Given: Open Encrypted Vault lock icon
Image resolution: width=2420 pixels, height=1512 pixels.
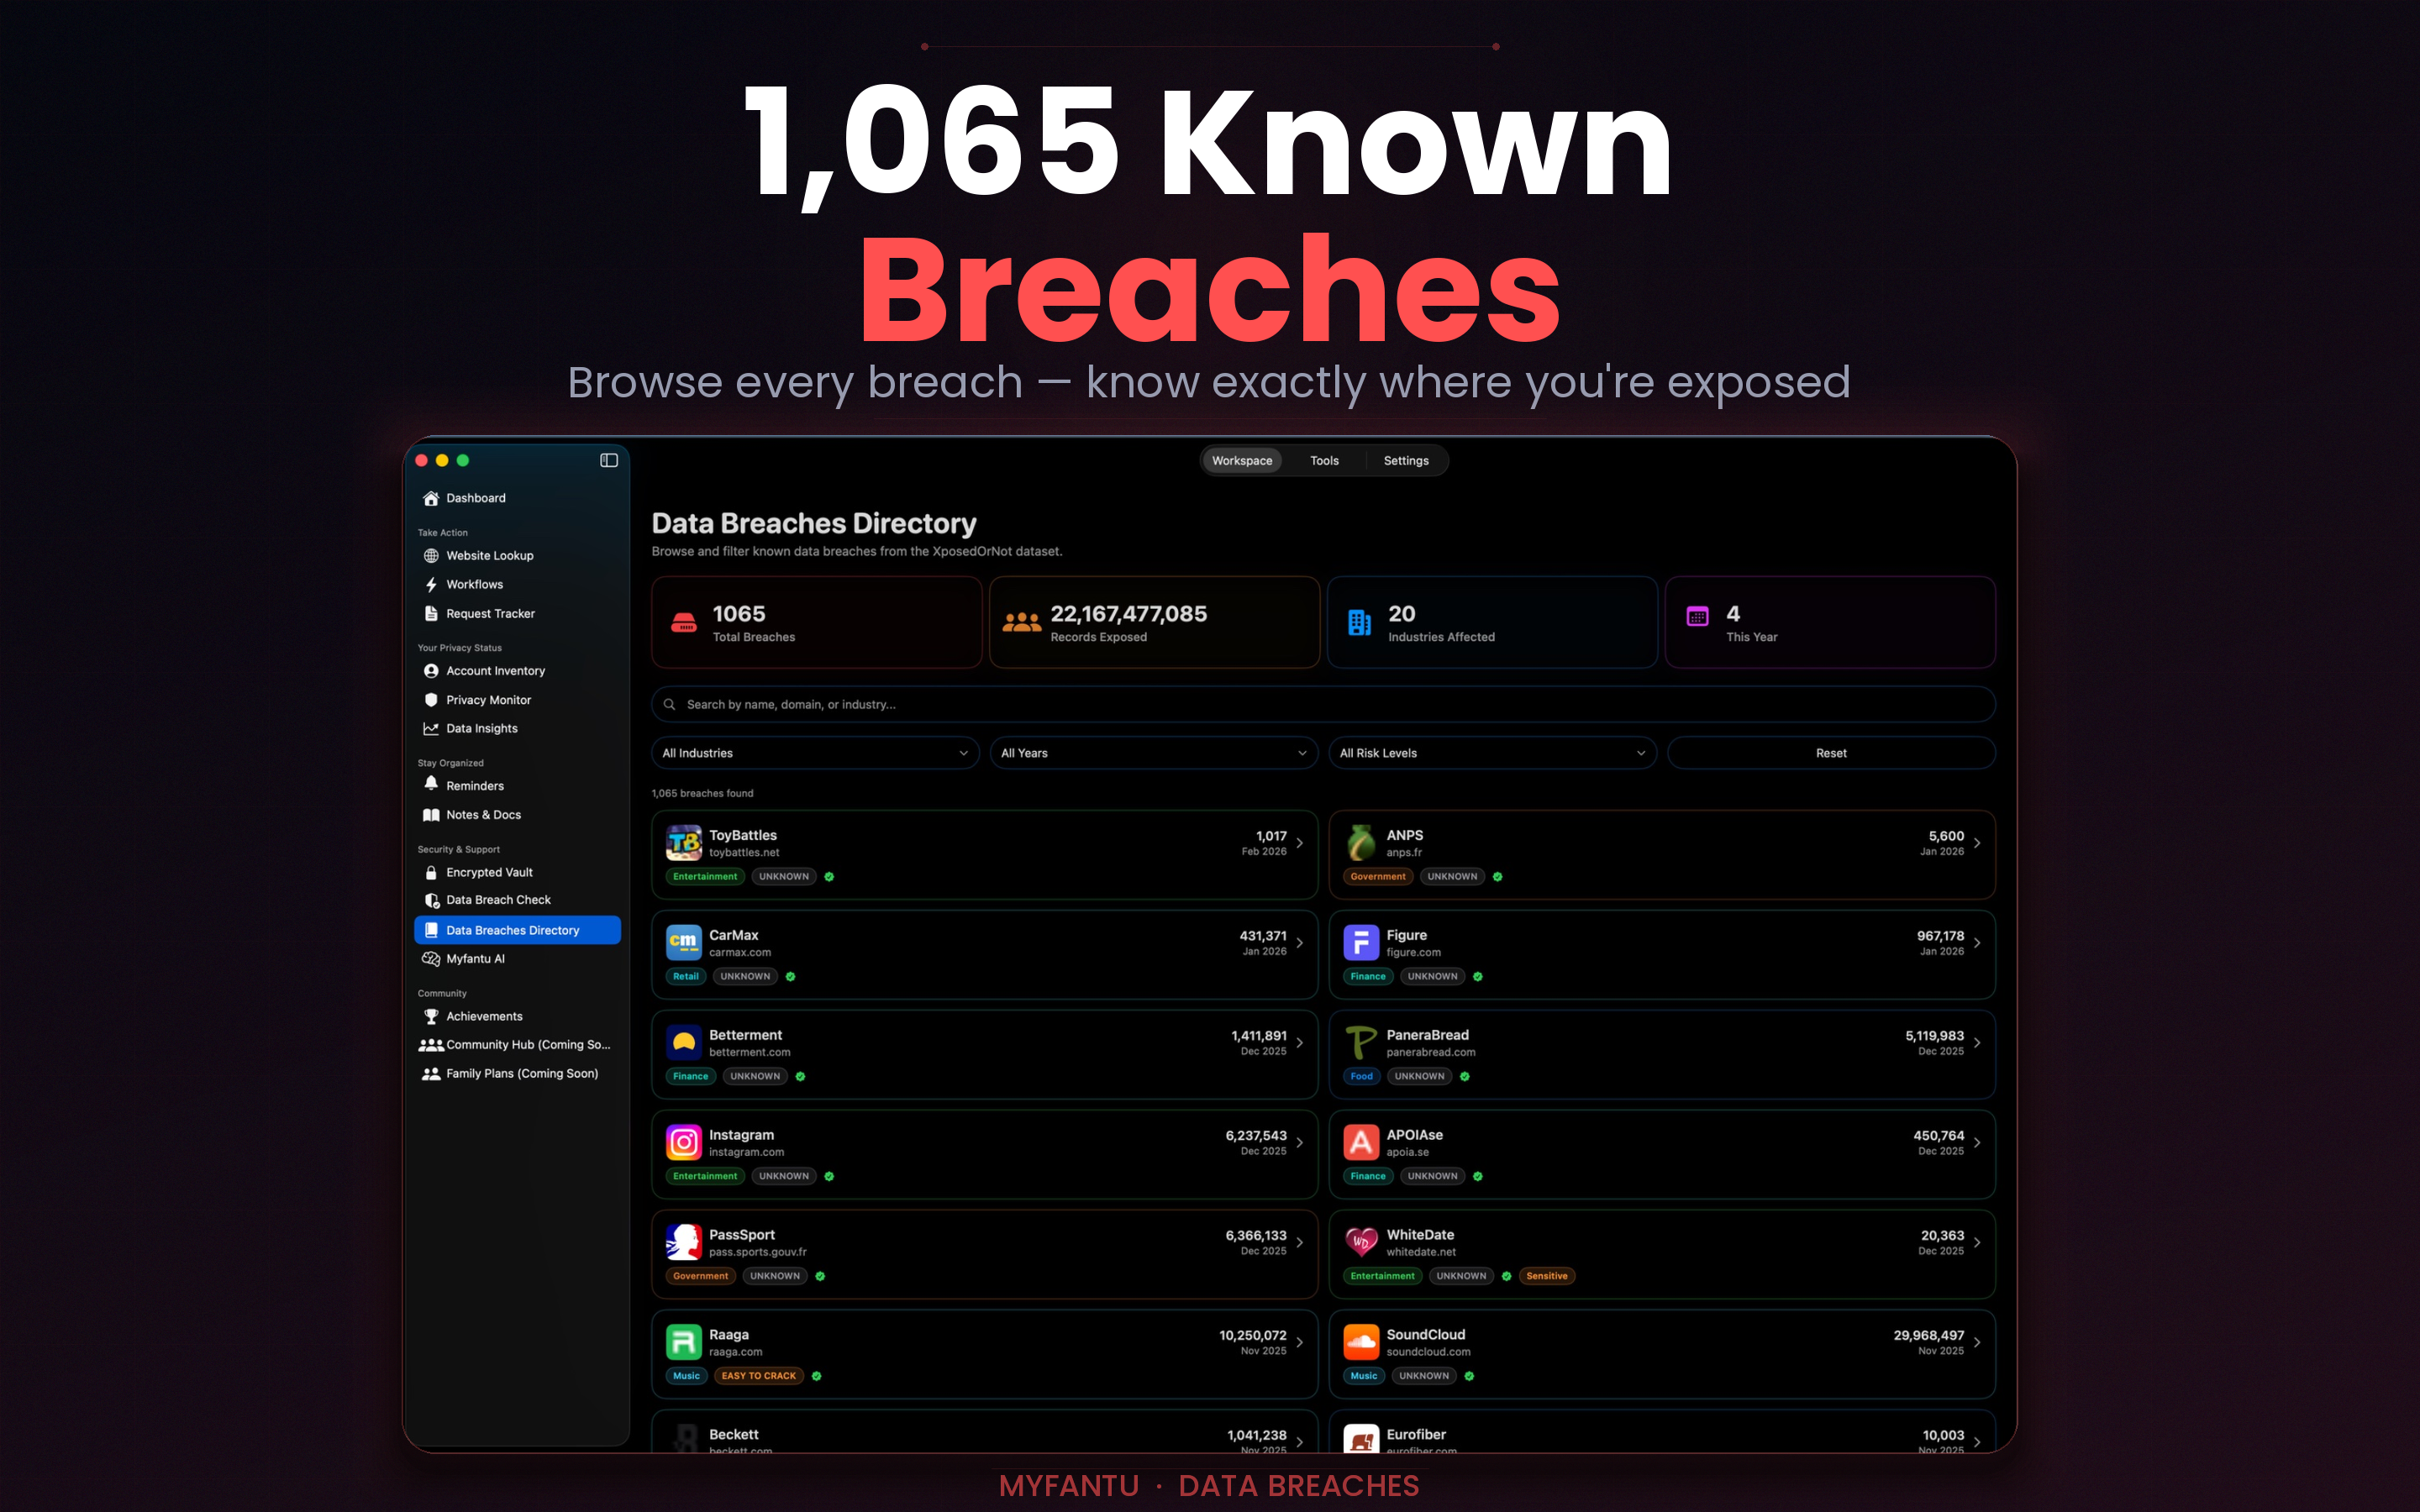Looking at the screenshot, I should pyautogui.click(x=431, y=873).
